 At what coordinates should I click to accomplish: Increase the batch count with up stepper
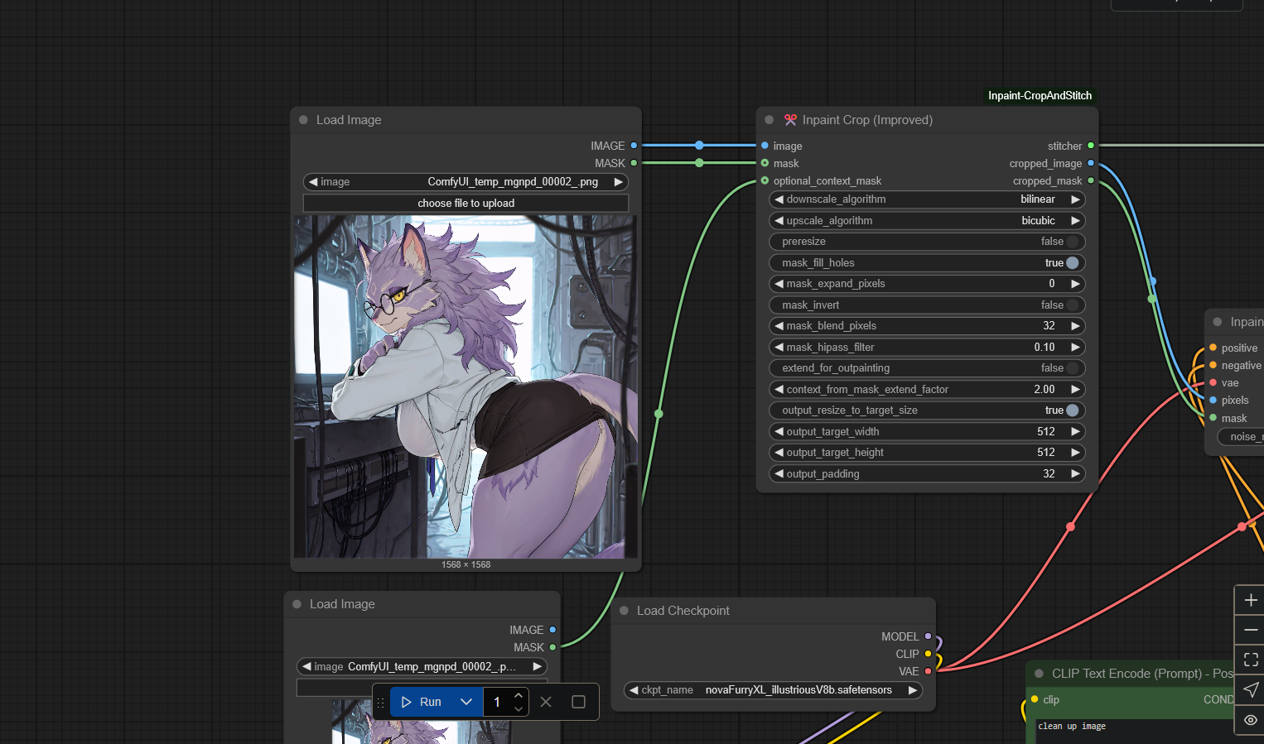[x=519, y=695]
